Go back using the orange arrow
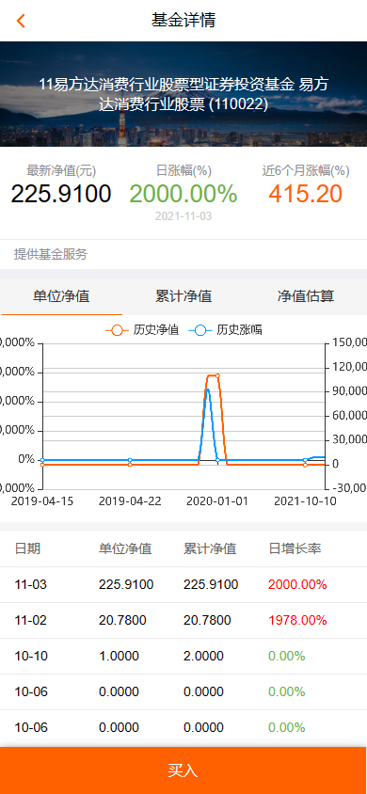 pyautogui.click(x=21, y=21)
